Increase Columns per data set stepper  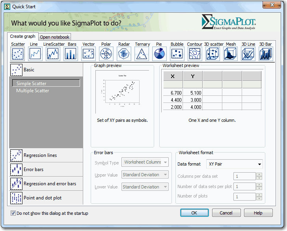point(259,175)
